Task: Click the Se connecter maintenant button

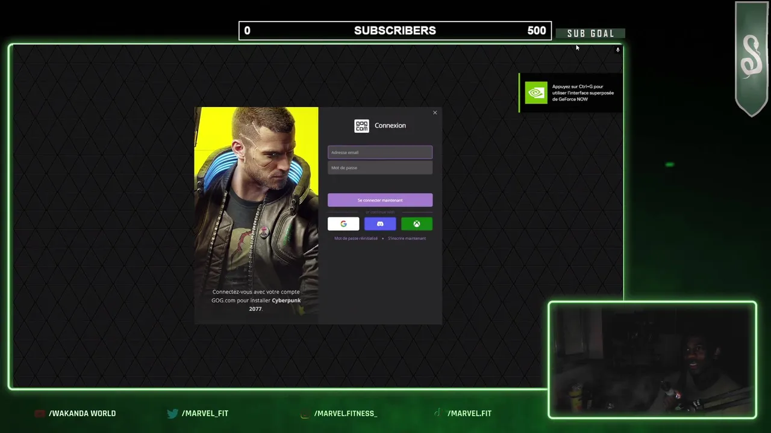Action: [380, 200]
